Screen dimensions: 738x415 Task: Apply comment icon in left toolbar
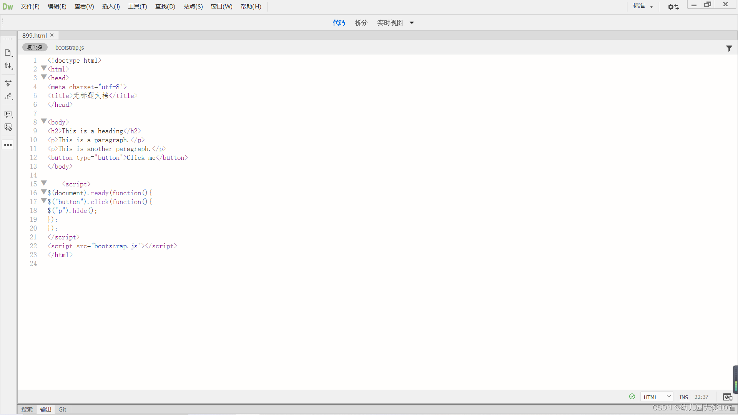pyautogui.click(x=8, y=114)
